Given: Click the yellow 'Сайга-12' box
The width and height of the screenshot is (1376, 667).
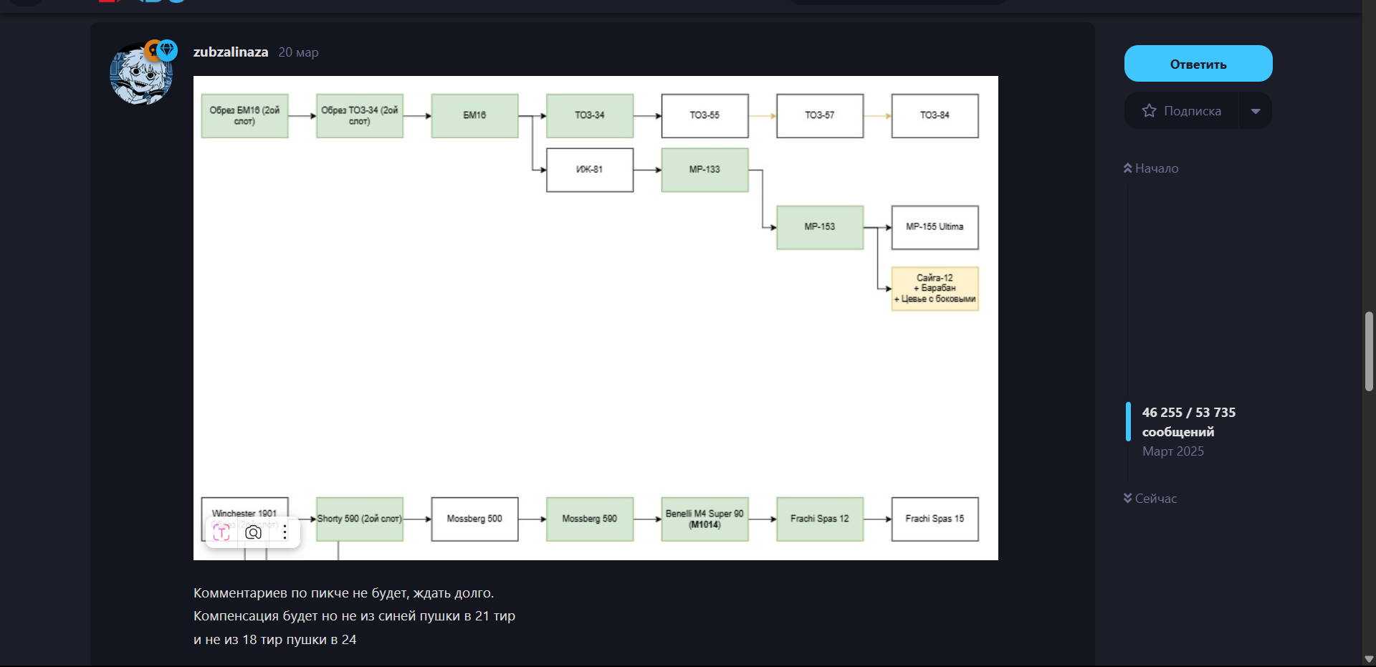Looking at the screenshot, I should (x=935, y=289).
